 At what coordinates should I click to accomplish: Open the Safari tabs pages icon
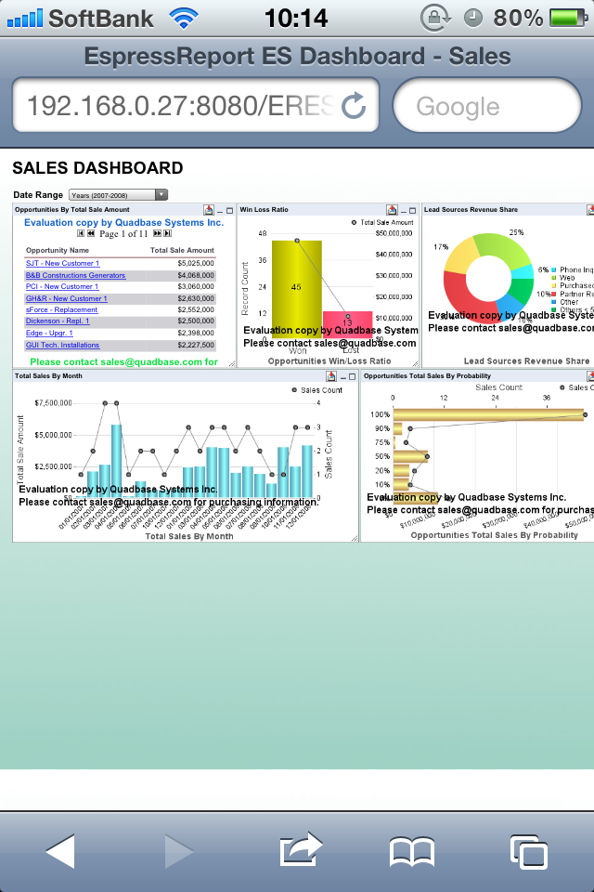529,852
